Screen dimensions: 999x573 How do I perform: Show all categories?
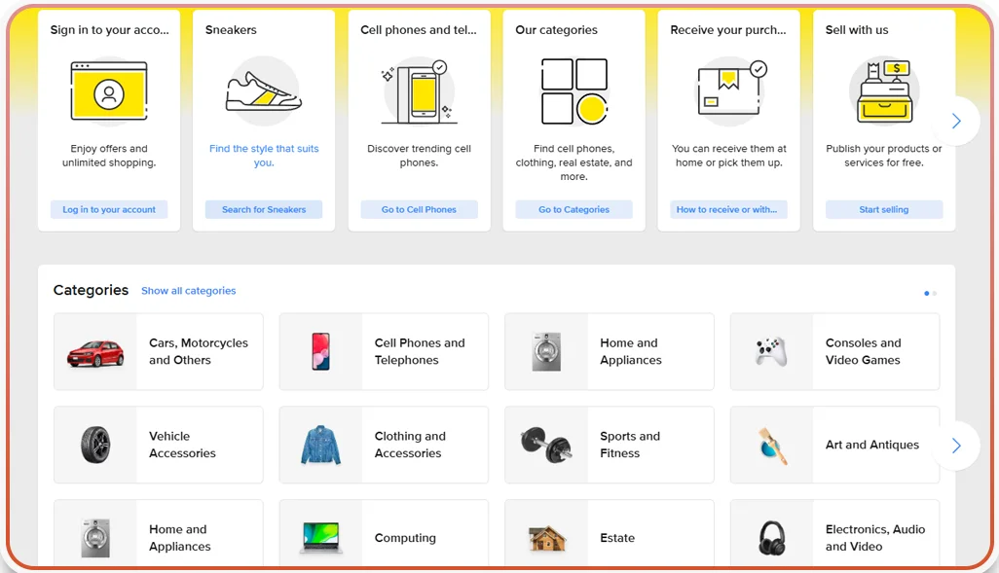coord(188,290)
